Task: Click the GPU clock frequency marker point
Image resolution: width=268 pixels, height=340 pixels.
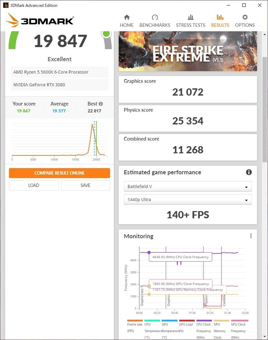Action: (149, 286)
